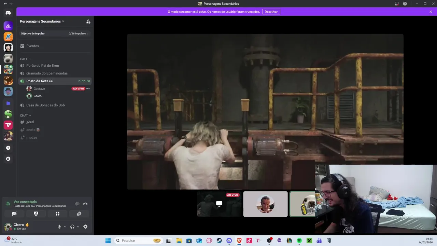437x246 pixels.
Task: Select the middle participant avatar tile
Action: point(265,204)
